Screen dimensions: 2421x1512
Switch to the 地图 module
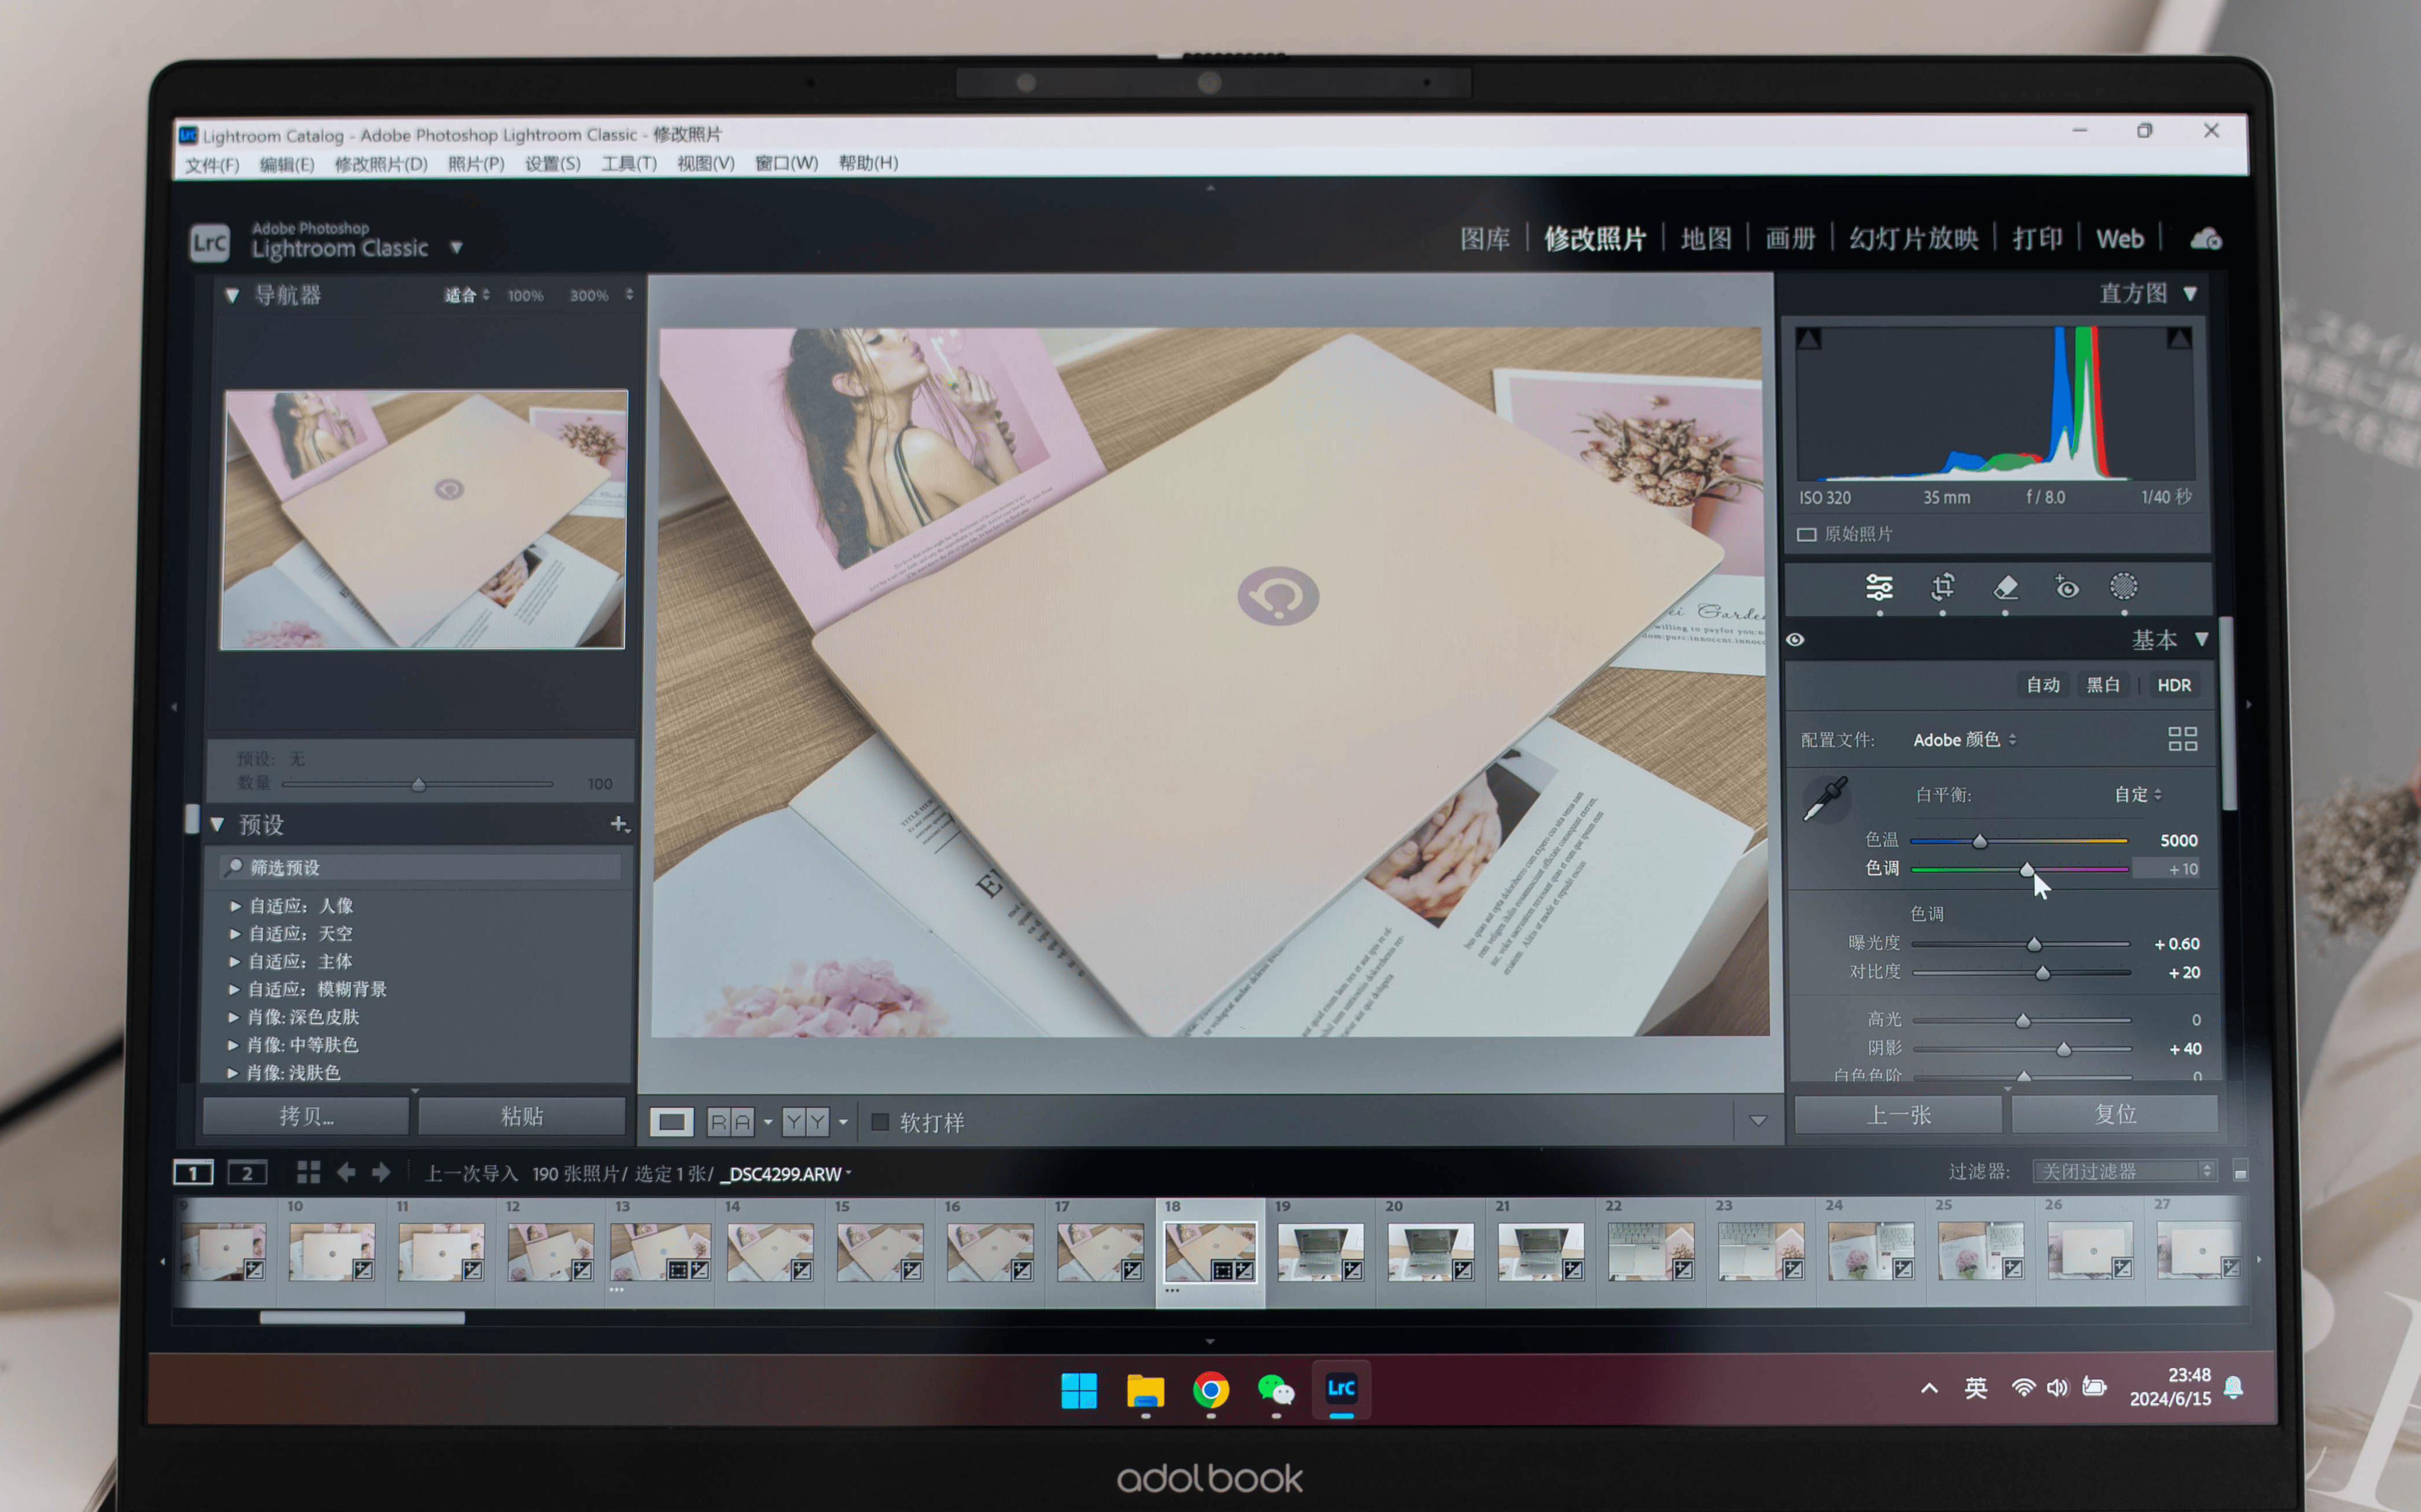pyautogui.click(x=1706, y=239)
